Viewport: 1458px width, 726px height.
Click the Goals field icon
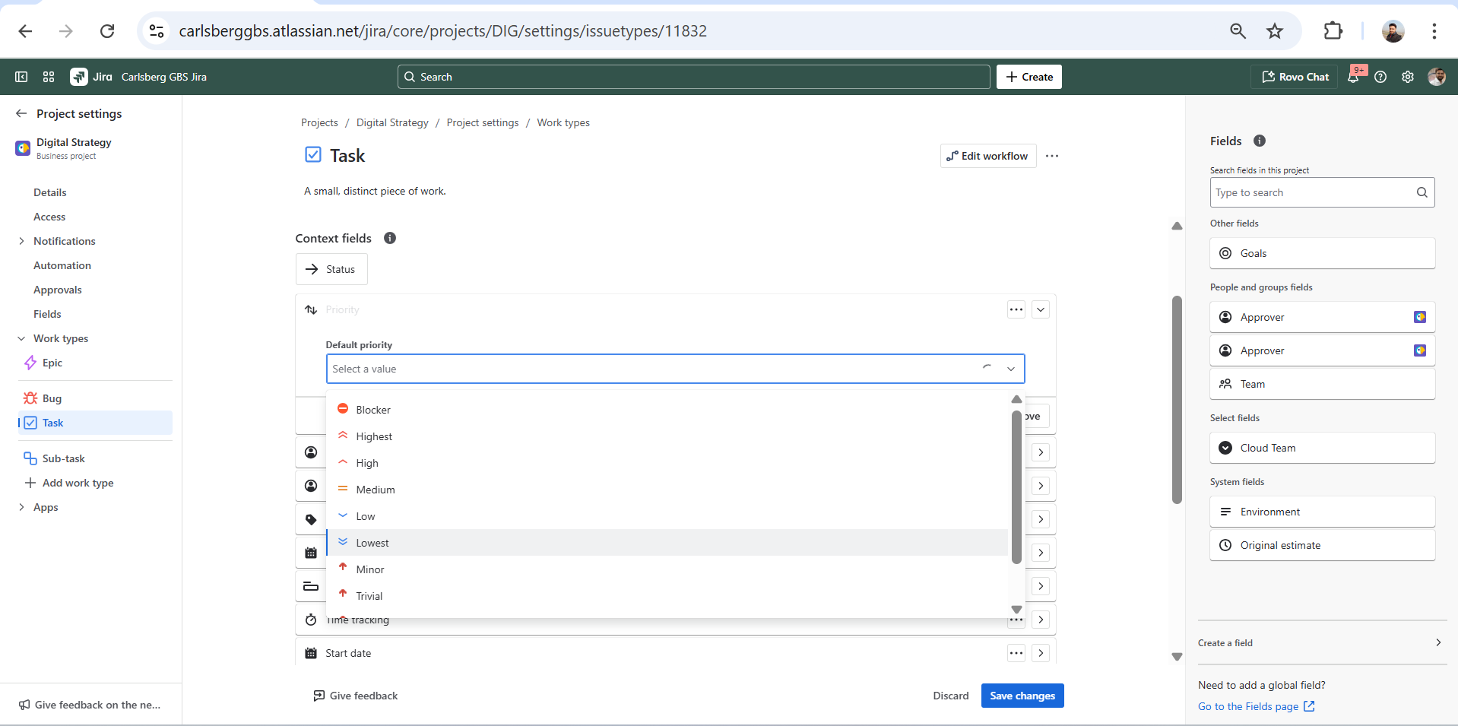click(x=1225, y=253)
